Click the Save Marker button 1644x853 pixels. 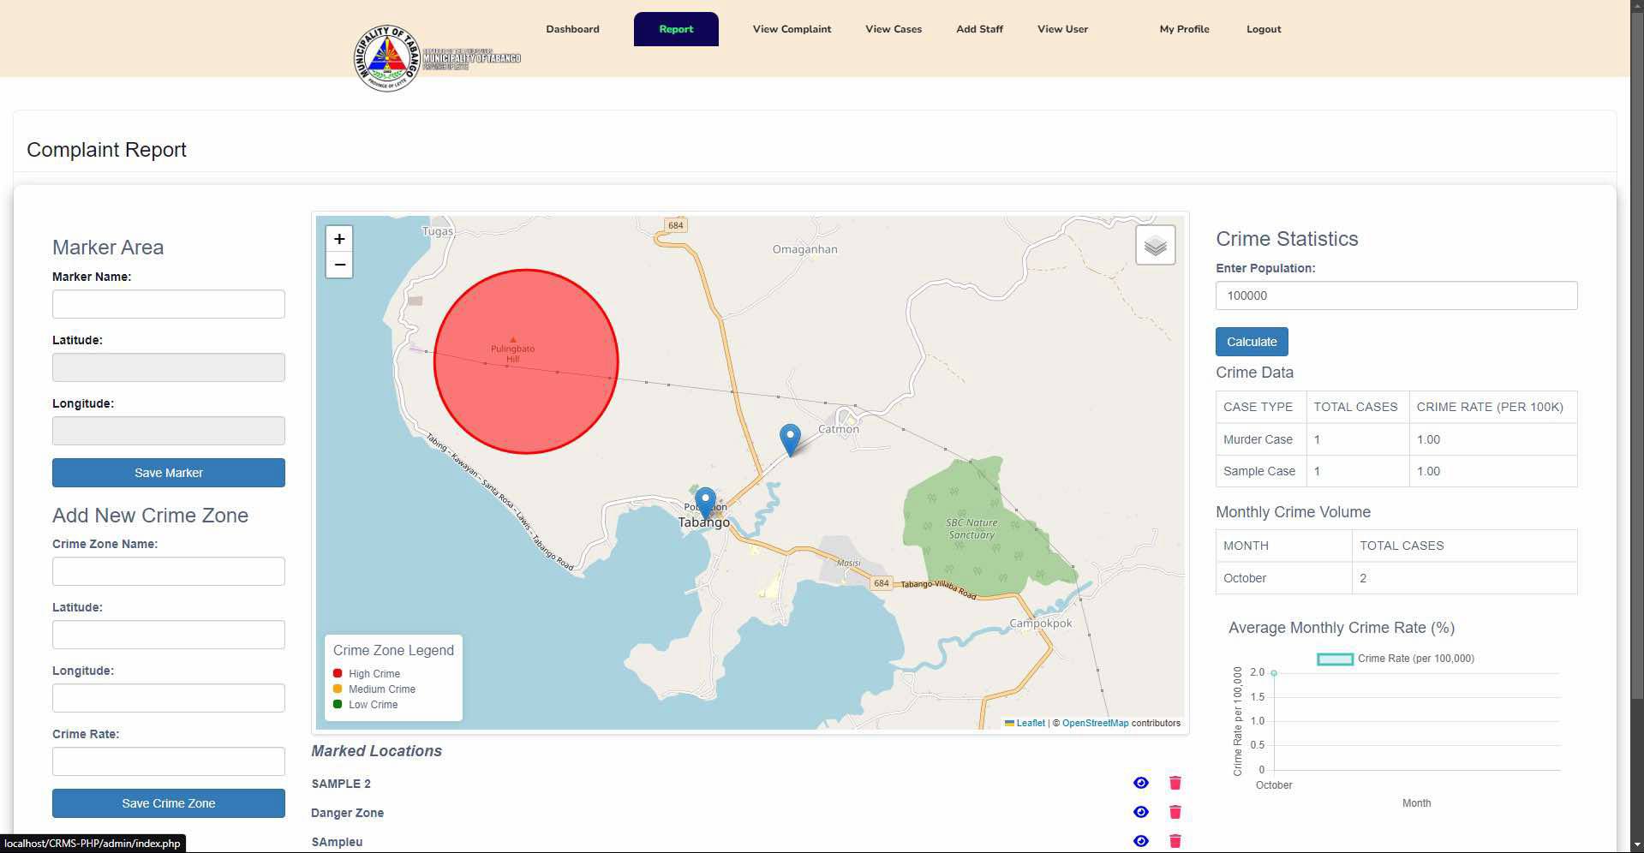pos(169,473)
